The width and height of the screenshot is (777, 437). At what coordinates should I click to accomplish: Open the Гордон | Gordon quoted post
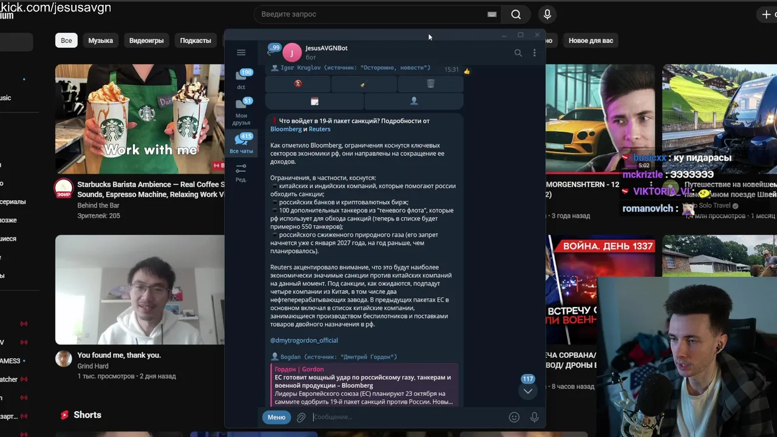[364, 385]
